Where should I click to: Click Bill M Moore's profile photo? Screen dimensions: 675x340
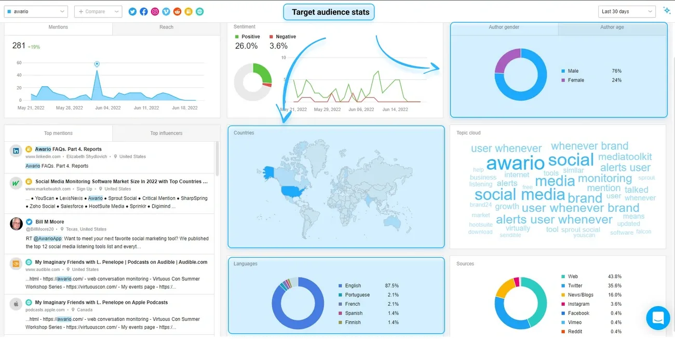pyautogui.click(x=16, y=224)
